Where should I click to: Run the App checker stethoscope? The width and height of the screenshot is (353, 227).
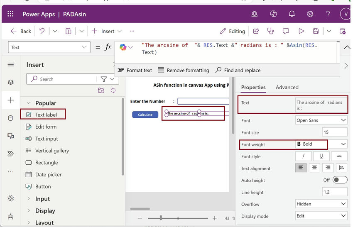[x=271, y=31]
